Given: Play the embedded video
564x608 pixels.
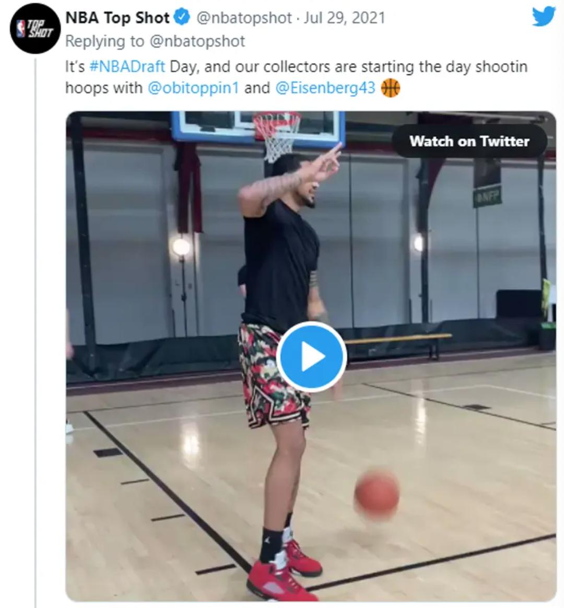Looking at the screenshot, I should tap(311, 357).
